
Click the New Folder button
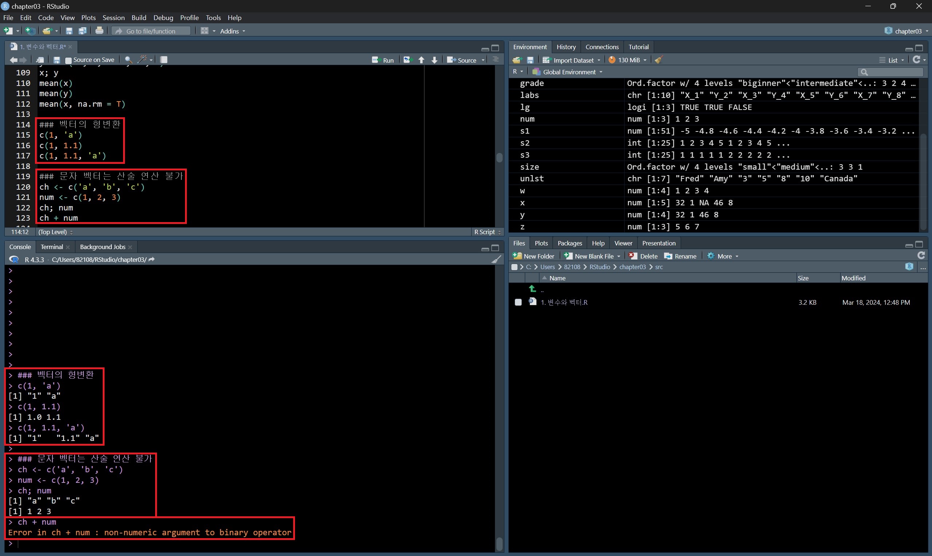pyautogui.click(x=534, y=256)
